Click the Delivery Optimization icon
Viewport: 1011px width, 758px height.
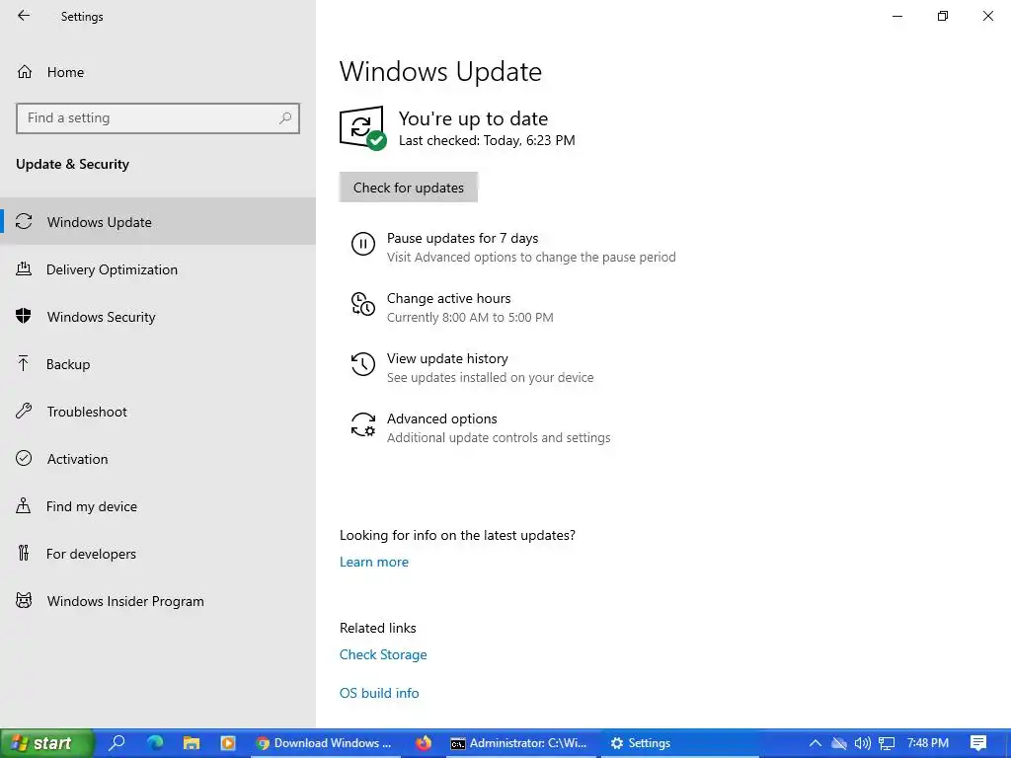(24, 268)
